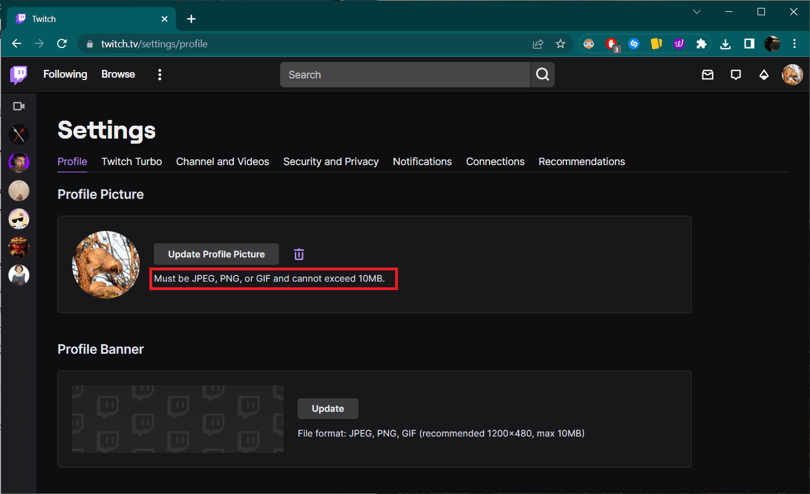Click Update under Profile Banner
This screenshot has width=810, height=494.
pyautogui.click(x=327, y=408)
